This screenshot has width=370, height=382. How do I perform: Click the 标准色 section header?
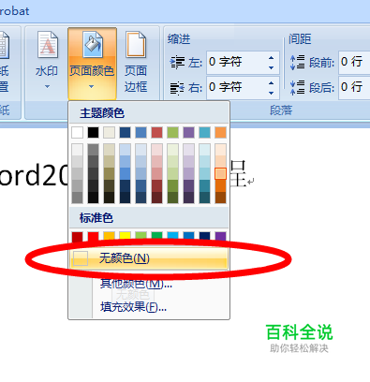149,217
